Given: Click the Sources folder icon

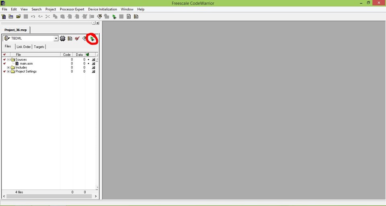Looking at the screenshot, I should click(x=13, y=59).
